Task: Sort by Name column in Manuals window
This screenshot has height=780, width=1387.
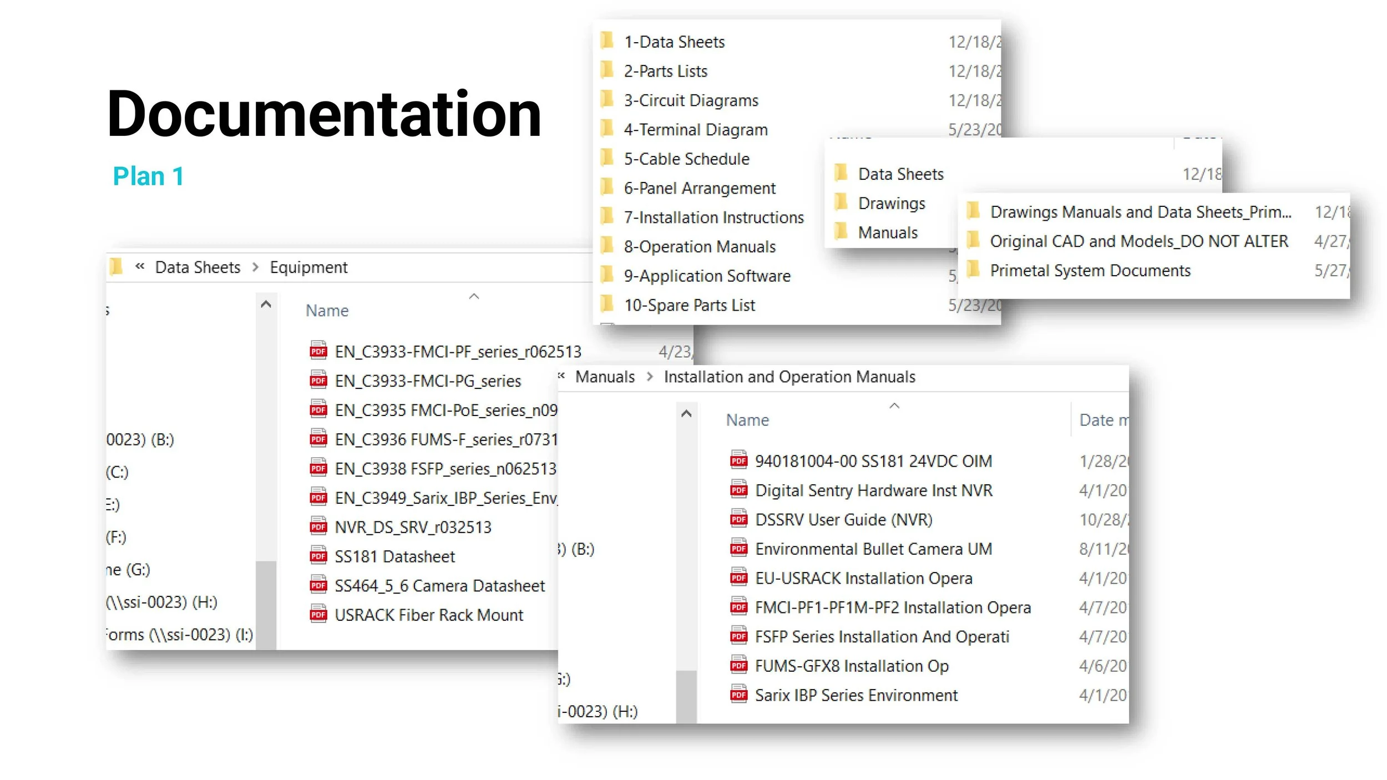Action: click(x=747, y=420)
